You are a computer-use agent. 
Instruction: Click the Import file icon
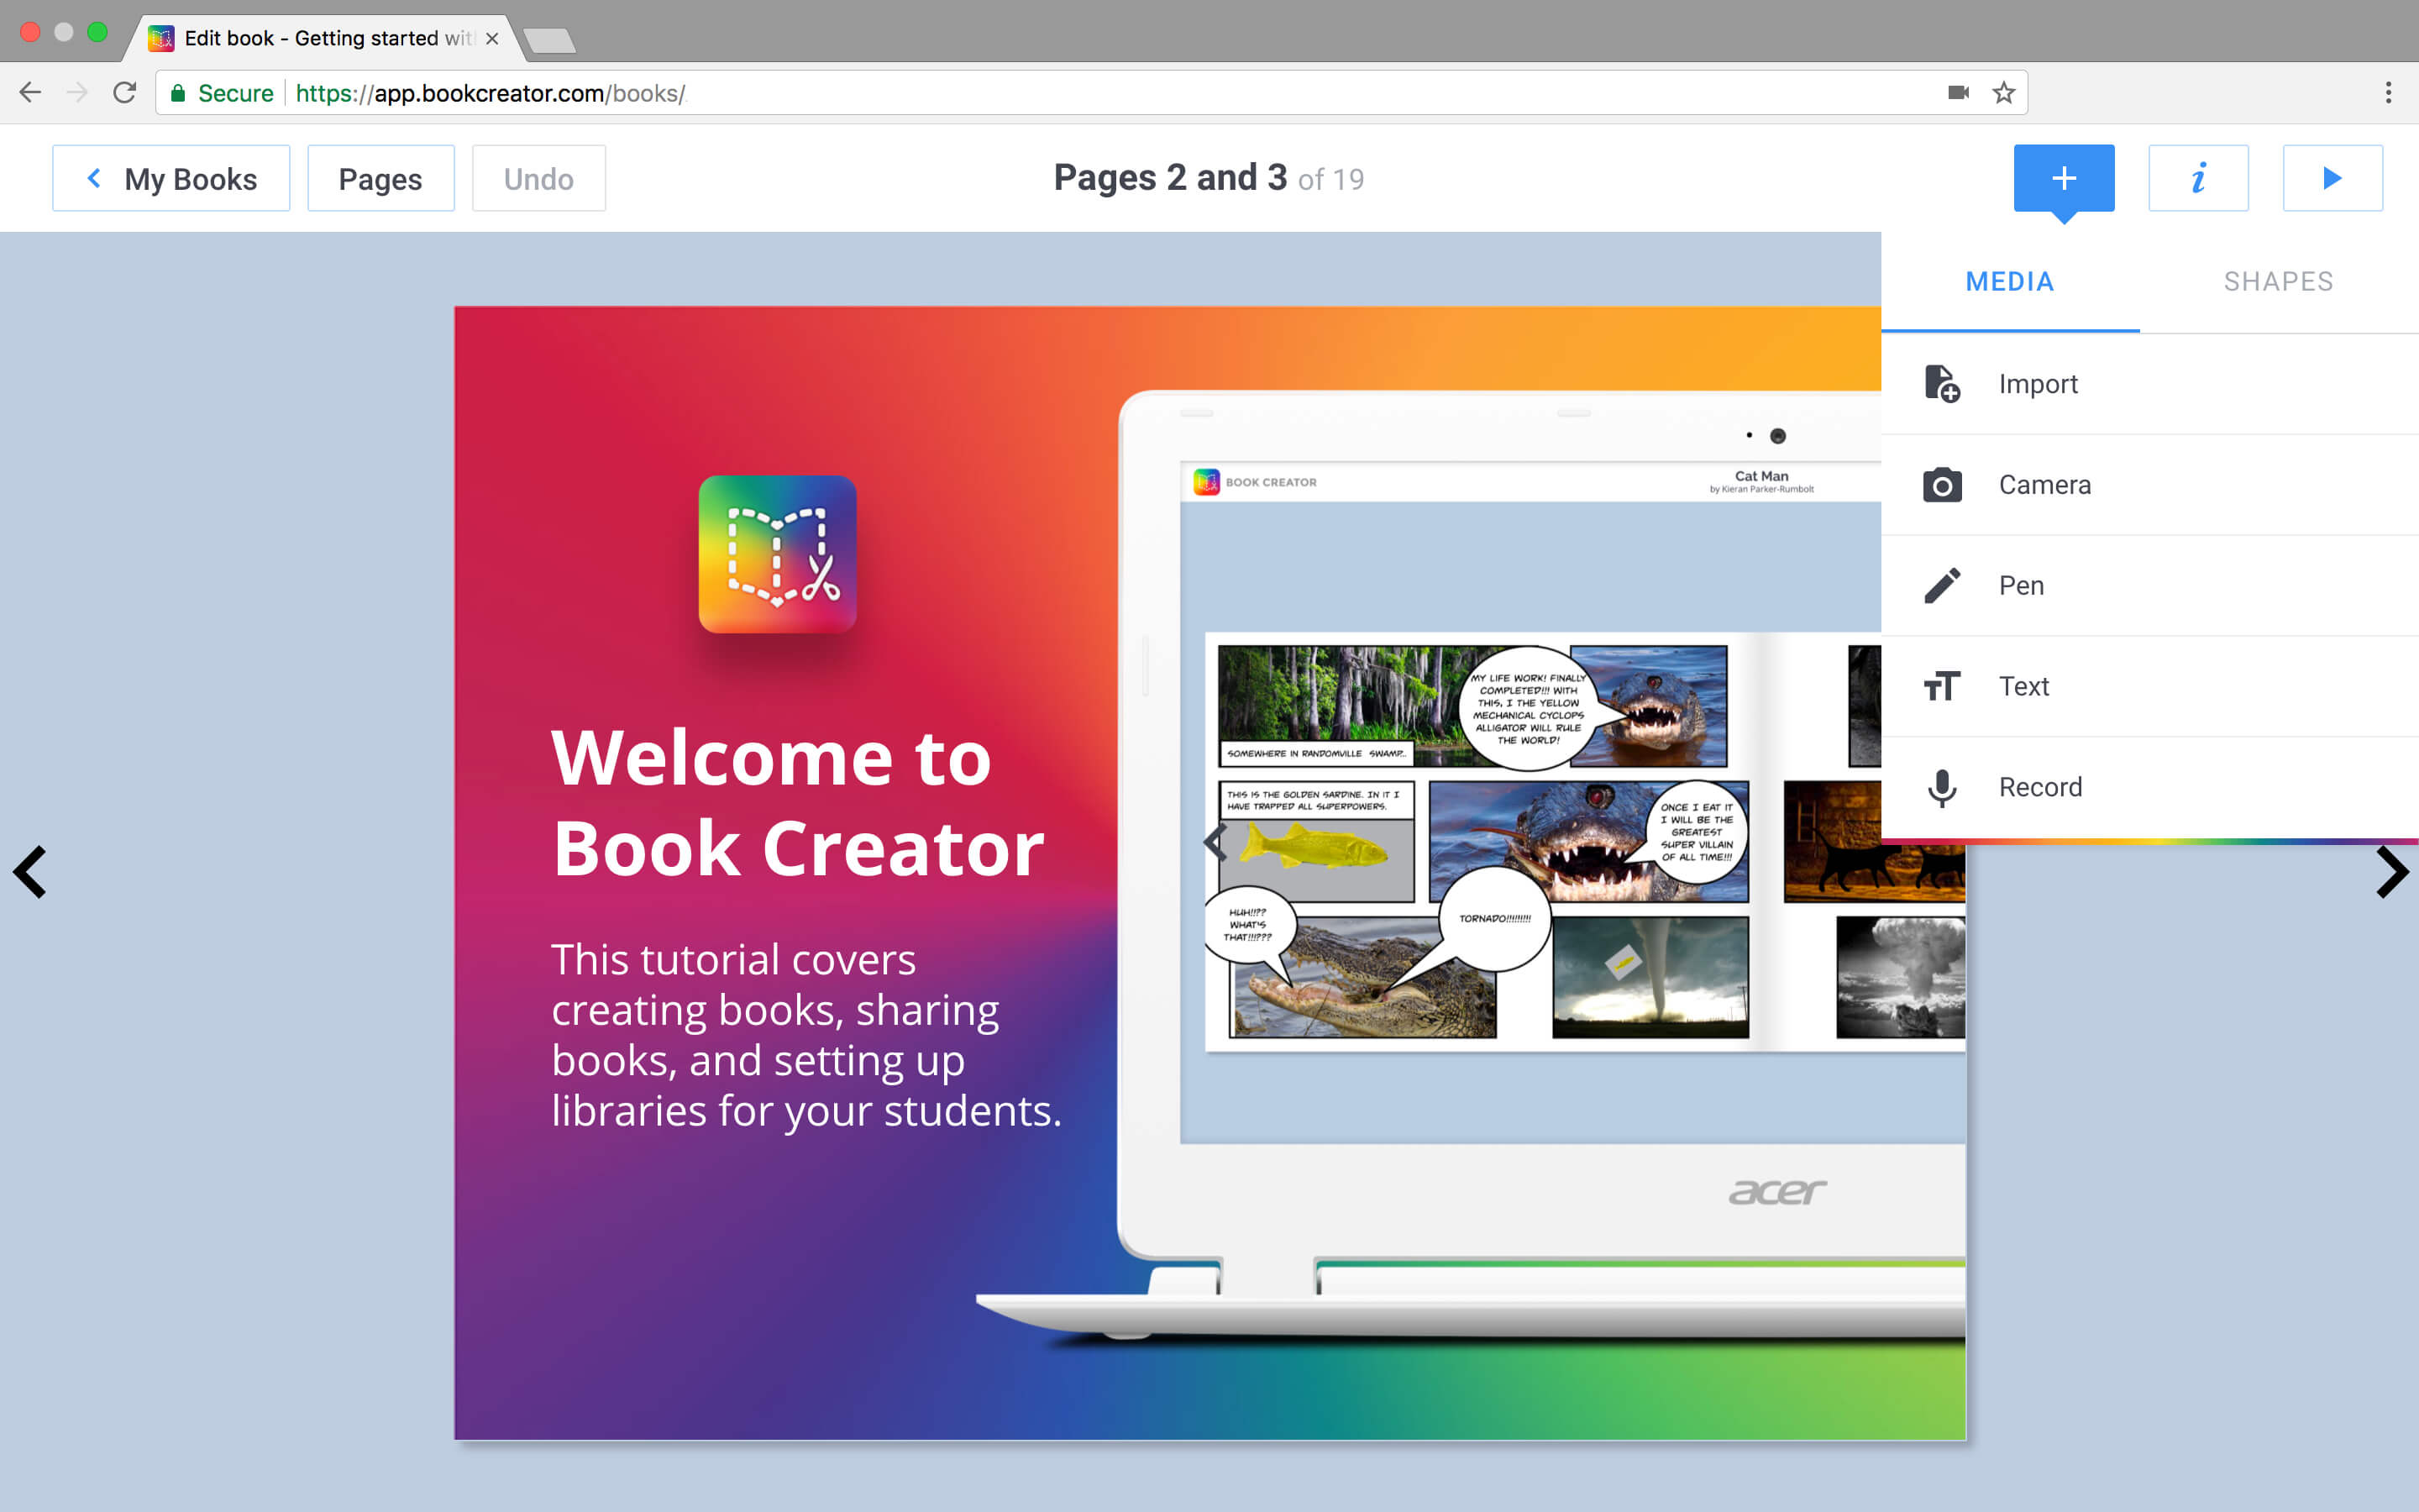(x=1941, y=384)
